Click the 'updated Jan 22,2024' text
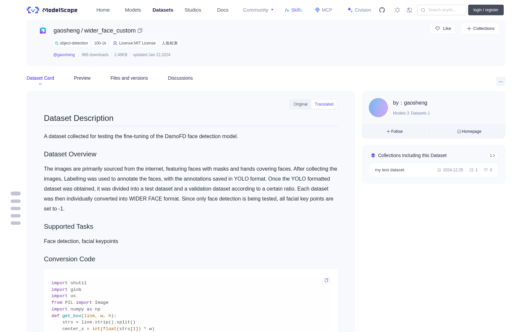 [x=152, y=55]
